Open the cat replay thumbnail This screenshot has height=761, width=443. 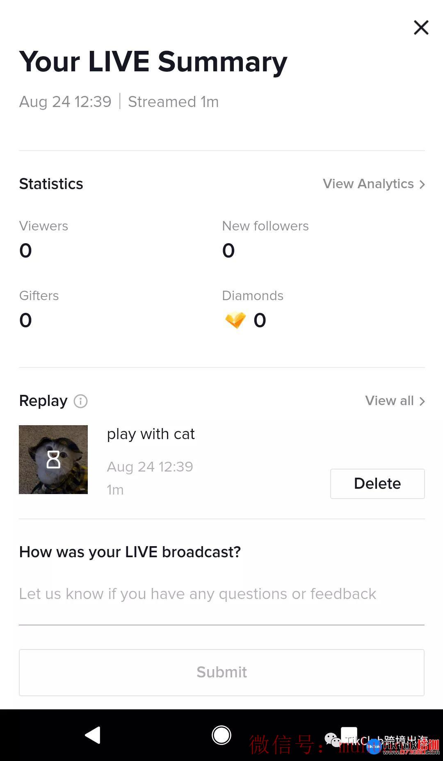click(x=53, y=460)
